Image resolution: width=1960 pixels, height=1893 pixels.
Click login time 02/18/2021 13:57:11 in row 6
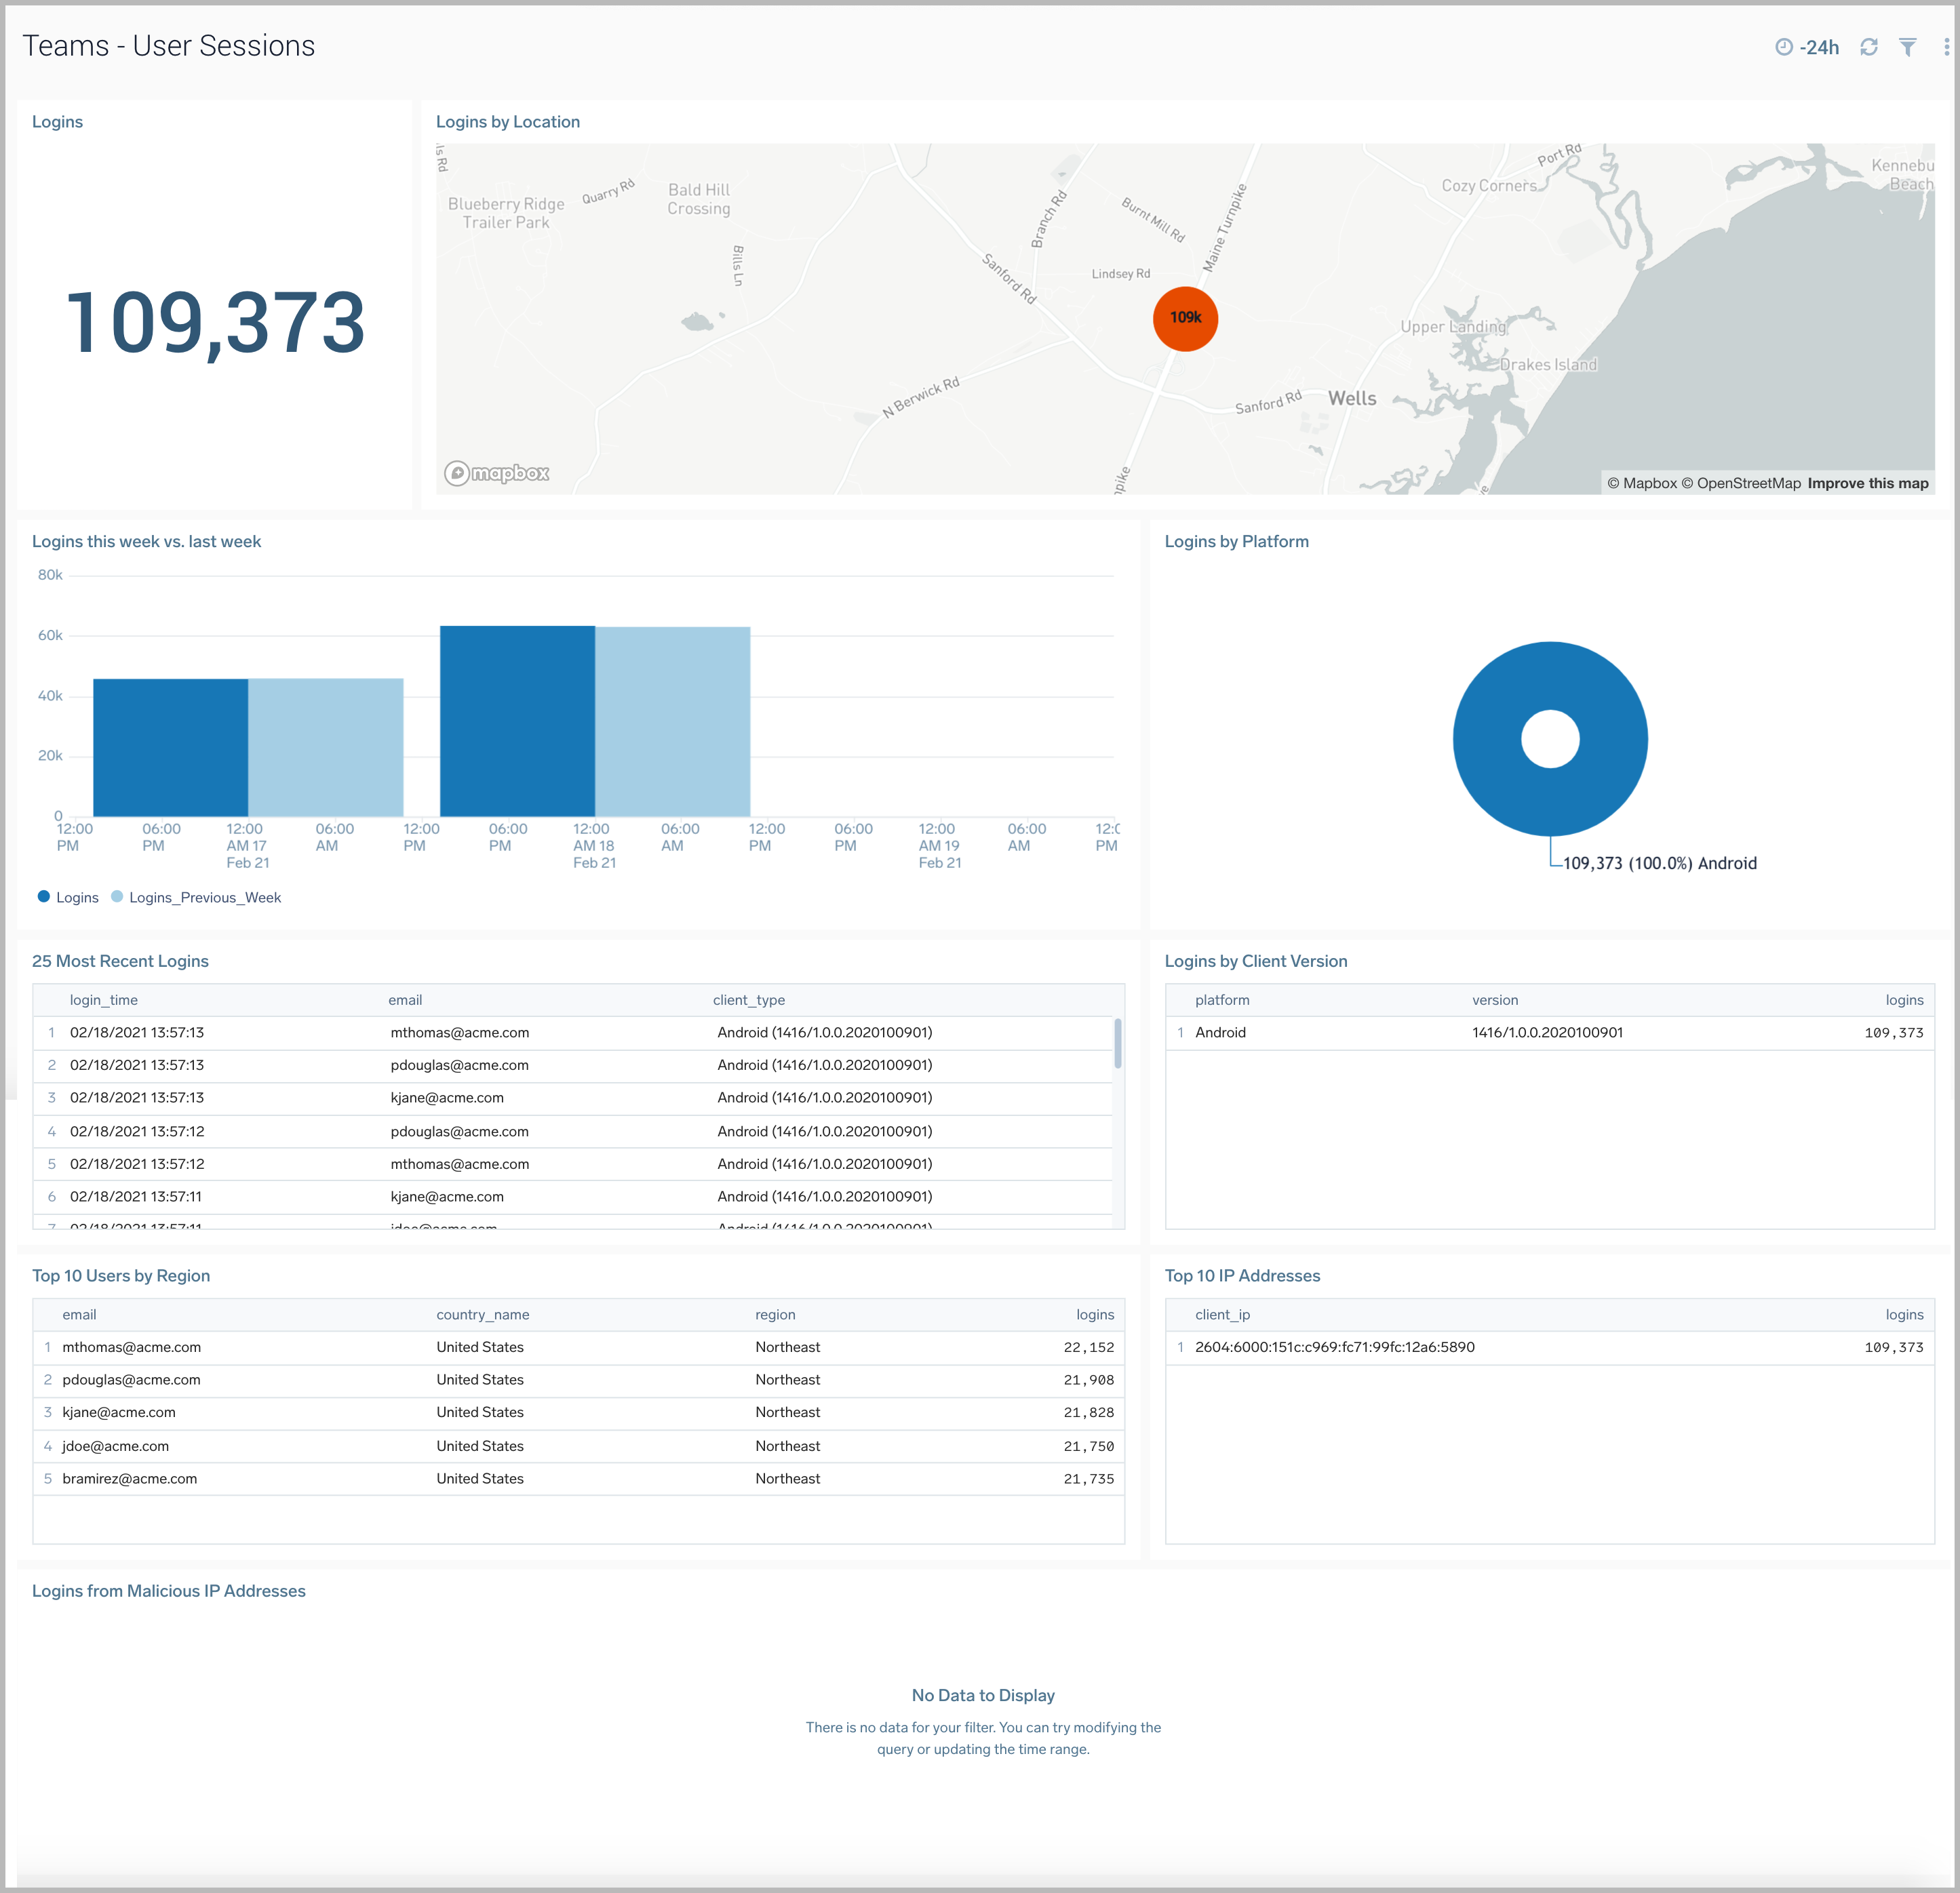coord(135,1197)
